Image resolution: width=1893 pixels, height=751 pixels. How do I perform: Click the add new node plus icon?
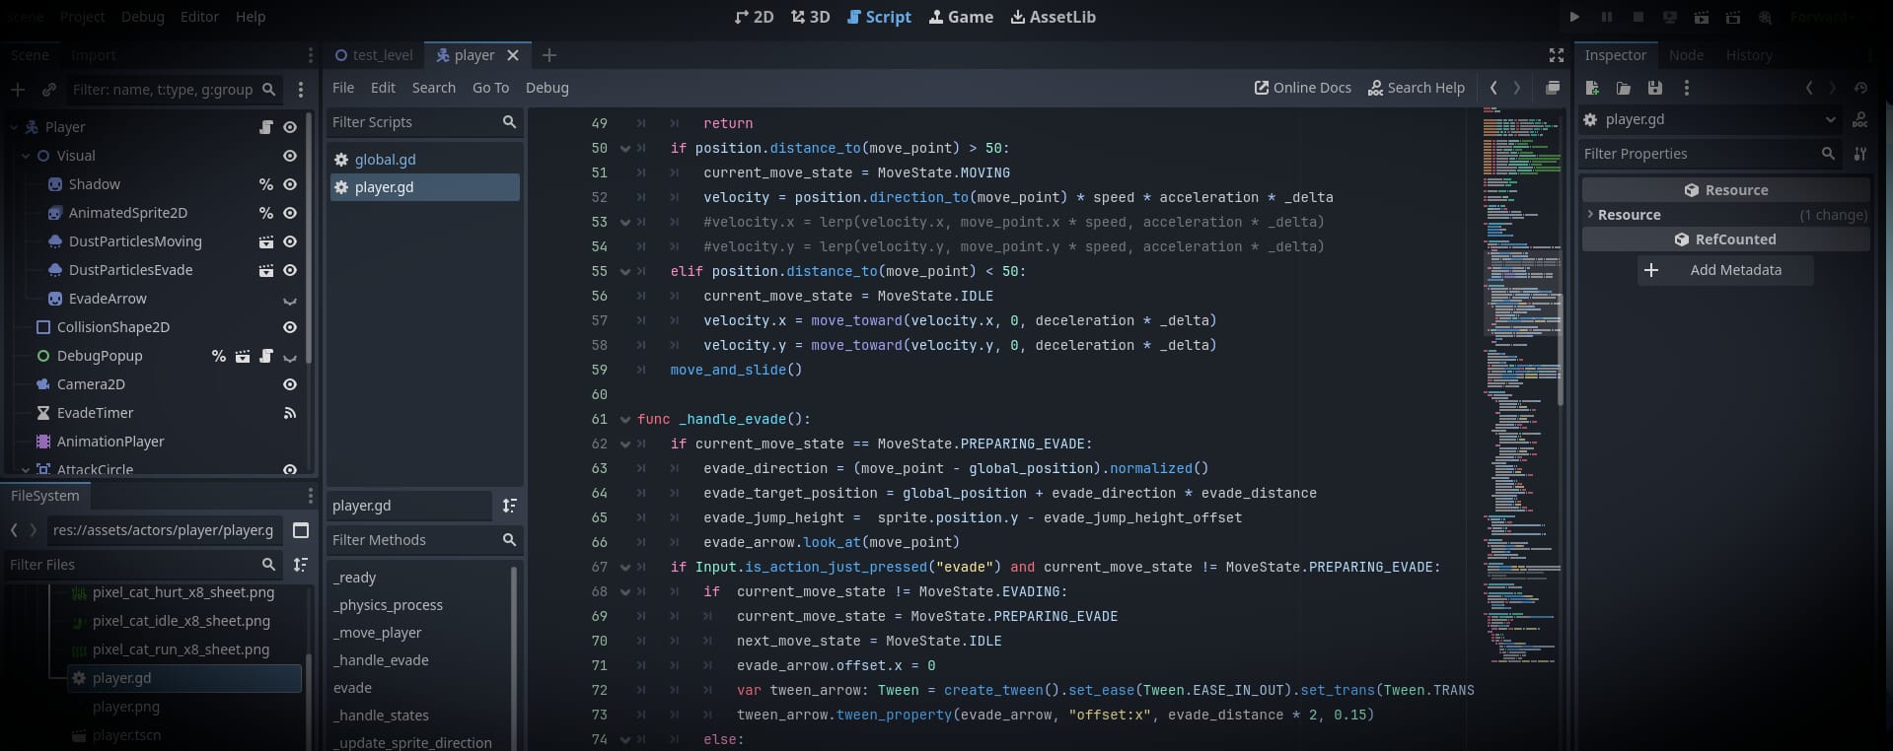(18, 90)
